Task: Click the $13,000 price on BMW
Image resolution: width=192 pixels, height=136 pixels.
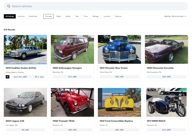Action: tap(166, 130)
